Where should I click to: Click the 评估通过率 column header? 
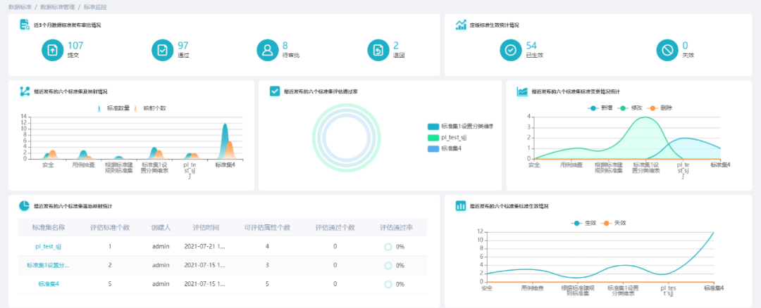(x=396, y=228)
